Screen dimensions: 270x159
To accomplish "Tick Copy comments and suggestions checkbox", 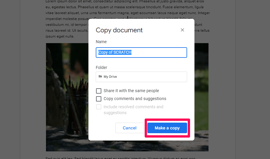I will [99, 99].
